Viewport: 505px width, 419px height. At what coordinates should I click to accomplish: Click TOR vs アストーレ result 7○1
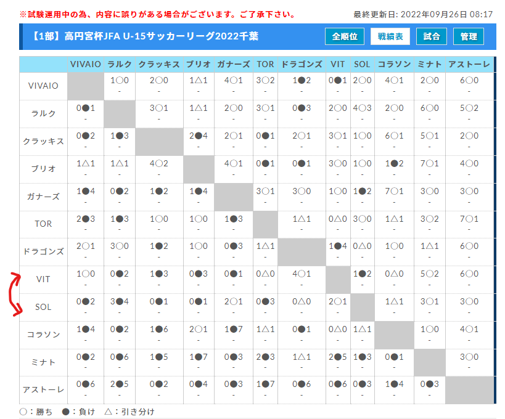pyautogui.click(x=469, y=219)
